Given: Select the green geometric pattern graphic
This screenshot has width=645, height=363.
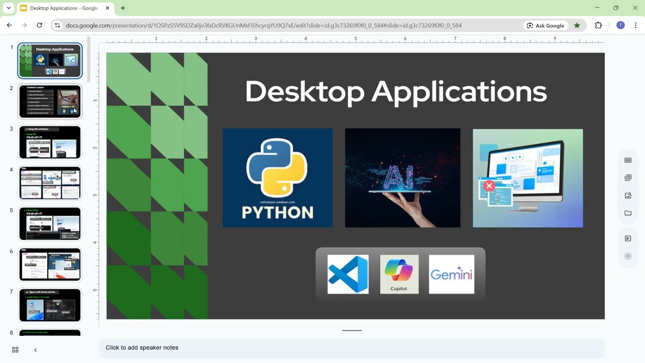Looking at the screenshot, I should (157, 186).
